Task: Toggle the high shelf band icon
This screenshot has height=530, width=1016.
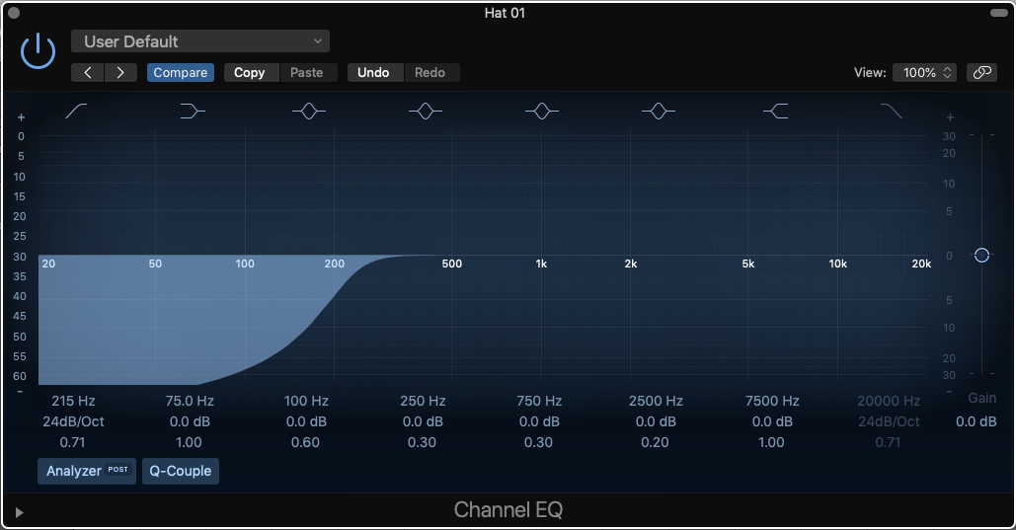Action: point(776,112)
